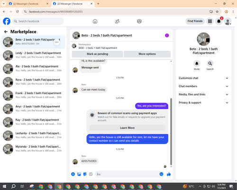Click chat message scrollbar thumb

[171, 132]
